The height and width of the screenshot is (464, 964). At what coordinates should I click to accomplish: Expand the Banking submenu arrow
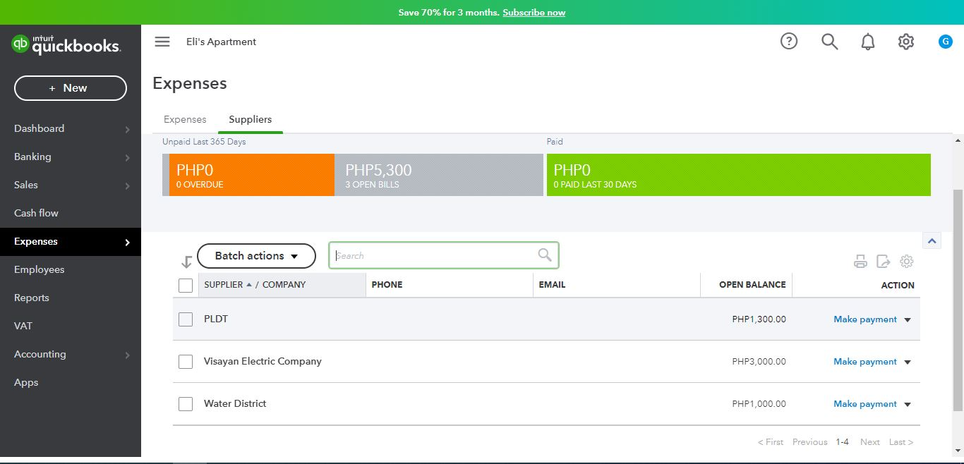(128, 157)
